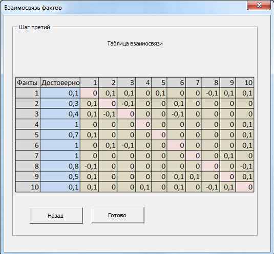Image resolution: width=274 pixels, height=254 pixels.
Task: Select the -0,1 cell in row 6, column 3
Action: (x=127, y=145)
